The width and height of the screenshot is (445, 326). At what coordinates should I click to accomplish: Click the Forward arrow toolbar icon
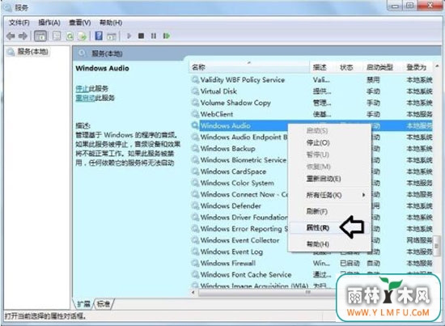tap(23, 36)
